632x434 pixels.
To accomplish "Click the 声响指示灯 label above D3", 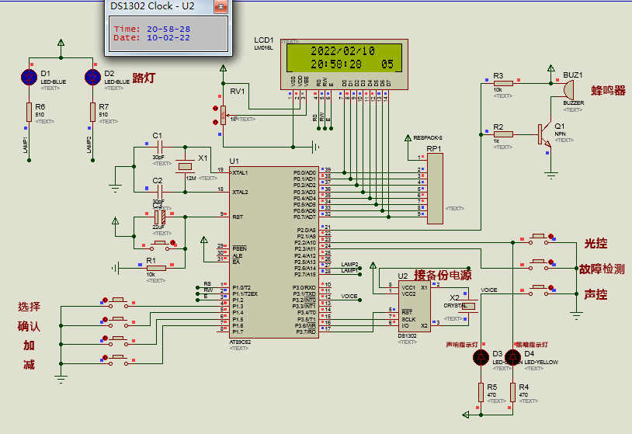I will 462,345.
